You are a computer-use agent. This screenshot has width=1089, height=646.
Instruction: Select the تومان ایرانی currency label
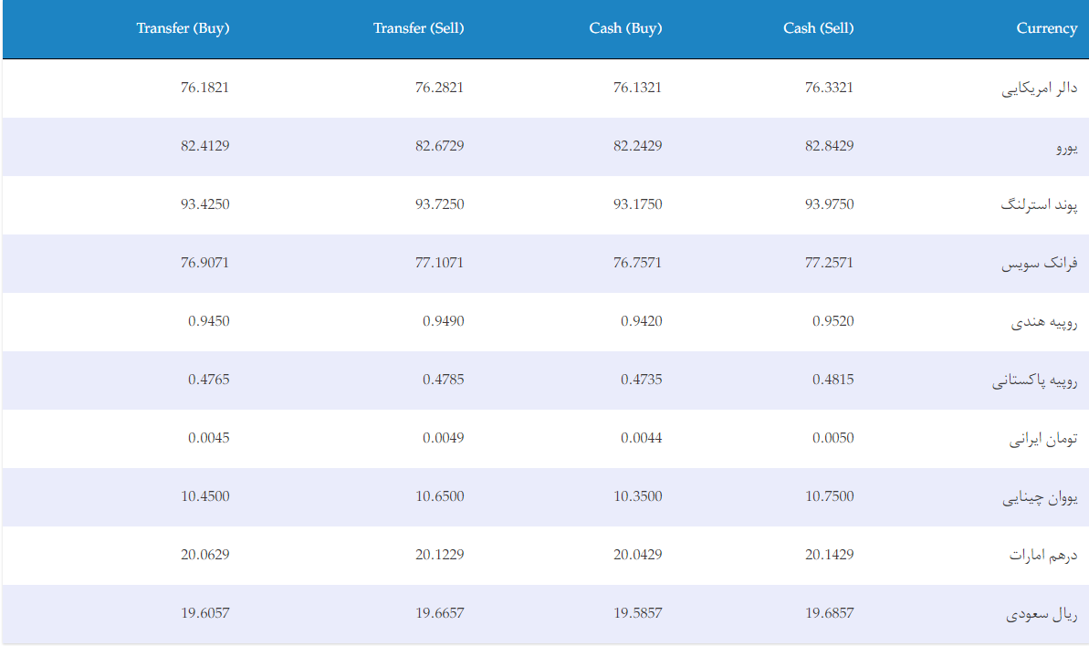pyautogui.click(x=1043, y=439)
